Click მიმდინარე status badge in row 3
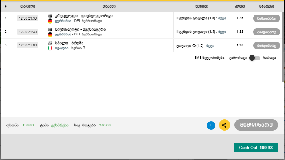The image size is (285, 160). click(267, 46)
